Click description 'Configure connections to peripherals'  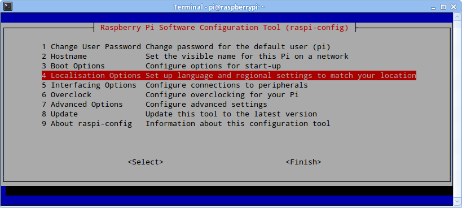click(x=227, y=85)
